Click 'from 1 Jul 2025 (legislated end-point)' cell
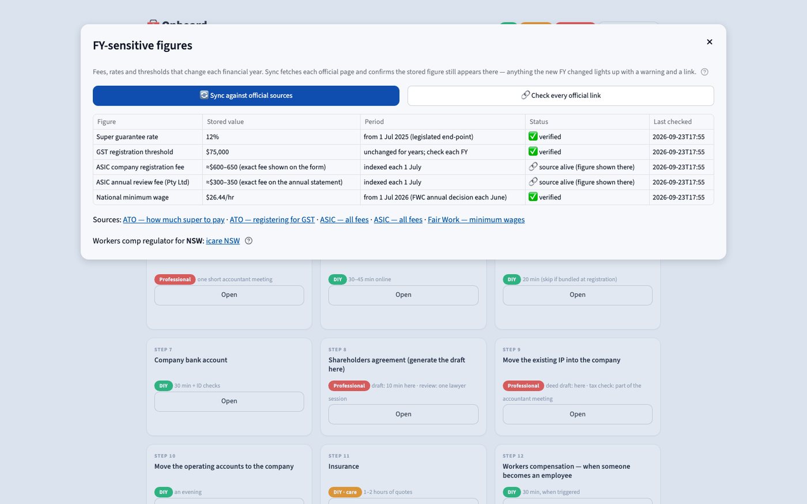Image resolution: width=807 pixels, height=504 pixels. coord(442,137)
